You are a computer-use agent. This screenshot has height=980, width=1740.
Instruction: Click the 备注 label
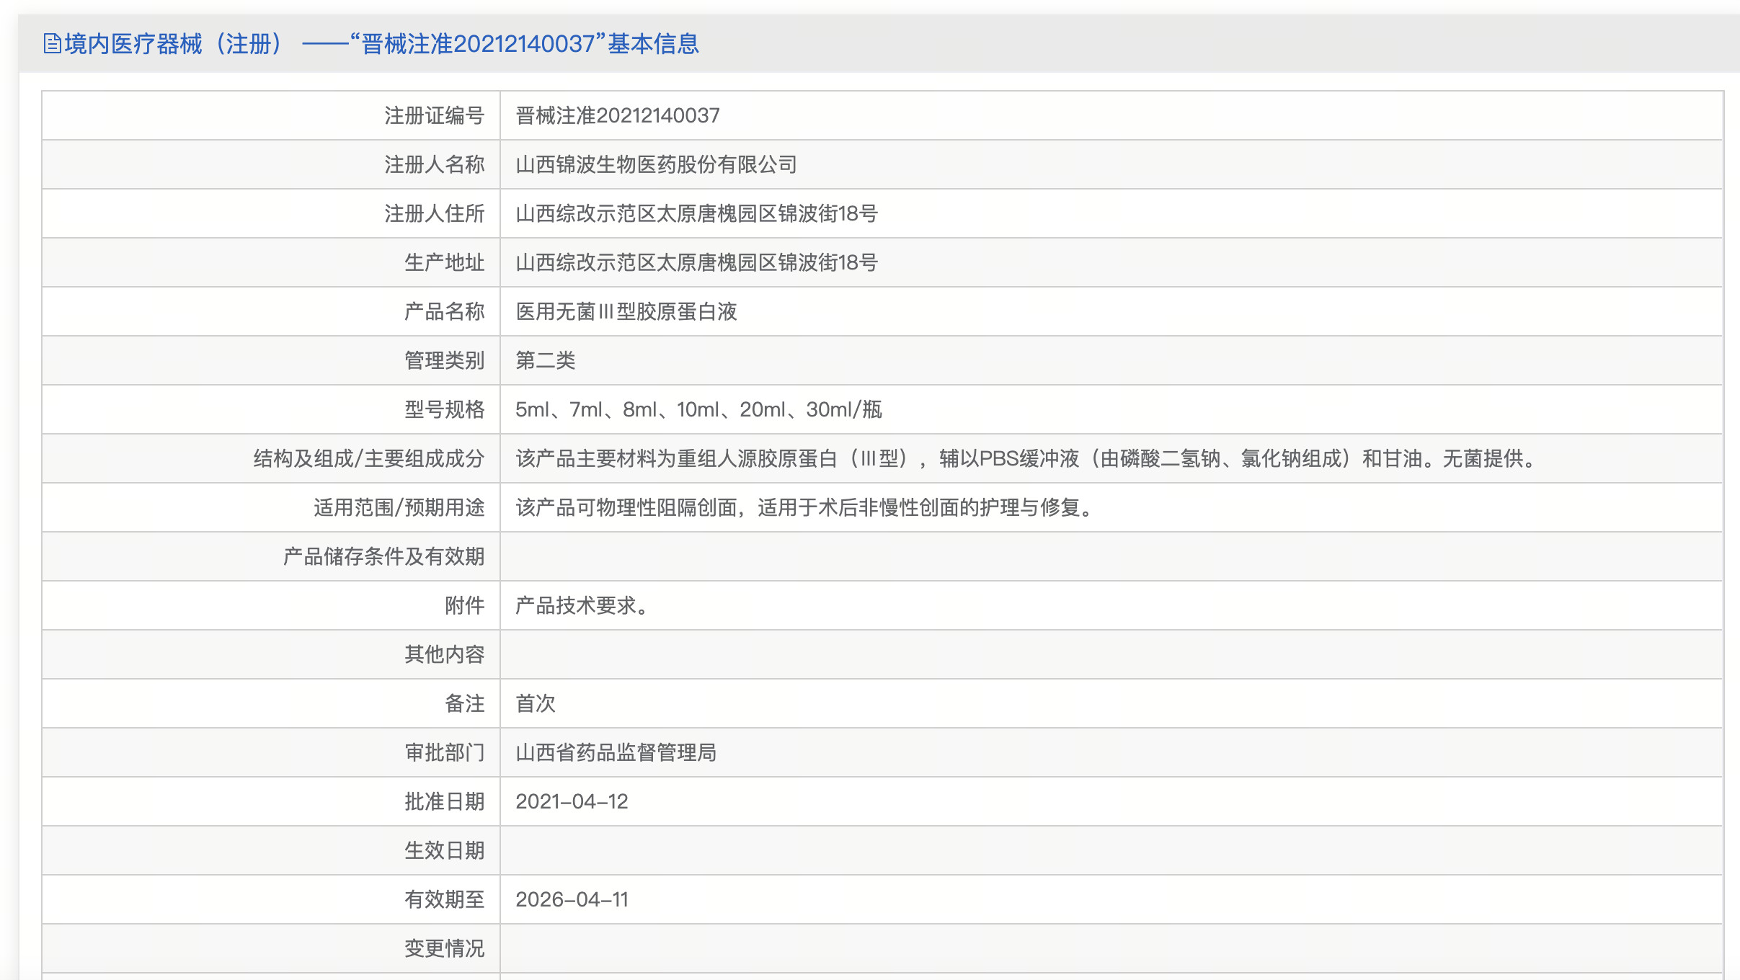click(x=464, y=703)
